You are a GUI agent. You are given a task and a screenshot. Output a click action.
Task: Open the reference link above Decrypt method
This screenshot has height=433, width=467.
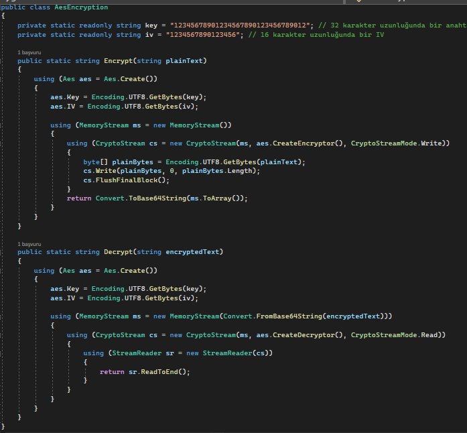29,244
